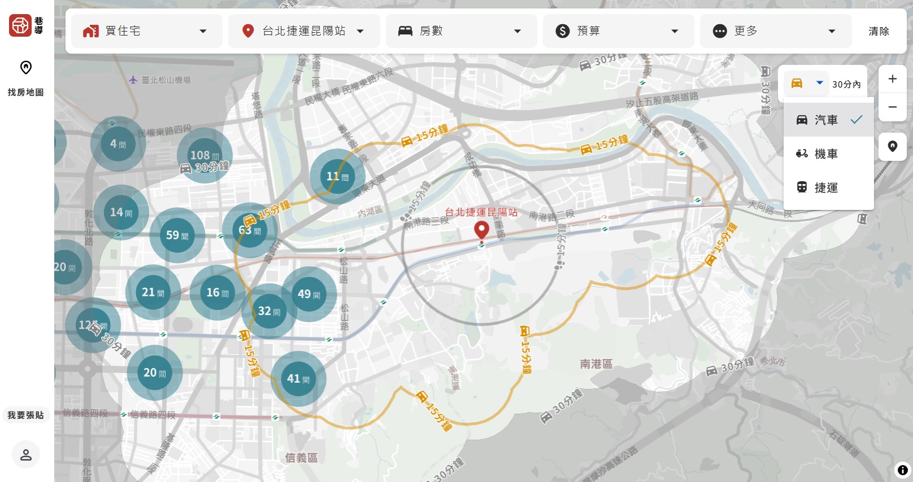Open the 108 間 listing cluster
This screenshot has width=913, height=482.
click(205, 155)
